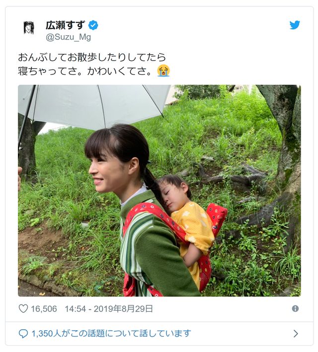Like the tweet with the heart icon

click(x=23, y=309)
